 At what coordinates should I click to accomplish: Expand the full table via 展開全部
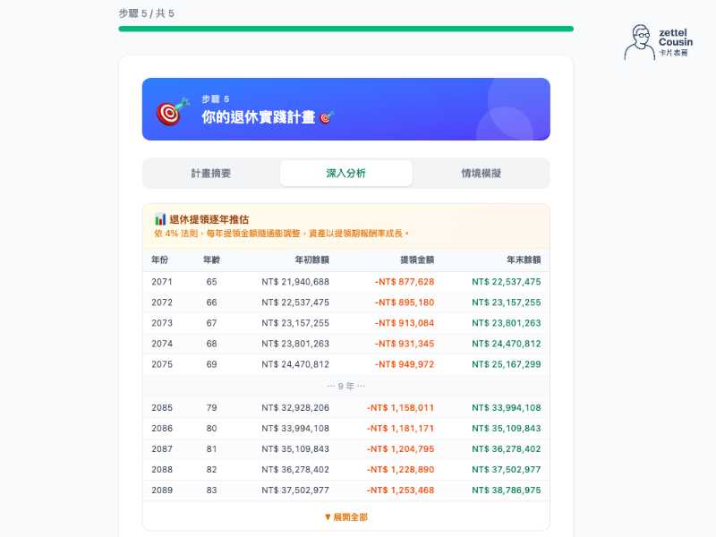[350, 516]
